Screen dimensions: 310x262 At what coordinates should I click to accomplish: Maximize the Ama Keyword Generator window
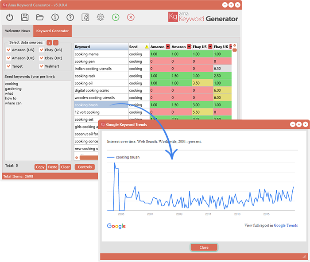pyautogui.click(x=231, y=5)
